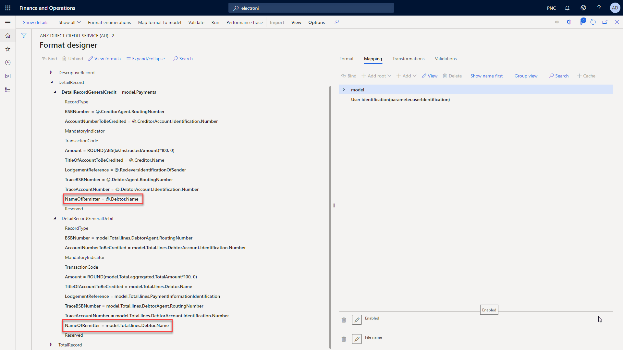This screenshot has height=350, width=623.
Task: Expand the model data source node
Action: coord(344,89)
